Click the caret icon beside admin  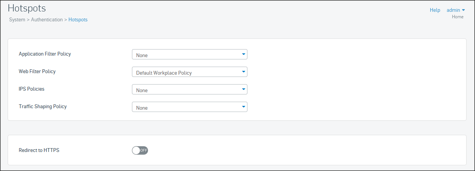pyautogui.click(x=464, y=10)
